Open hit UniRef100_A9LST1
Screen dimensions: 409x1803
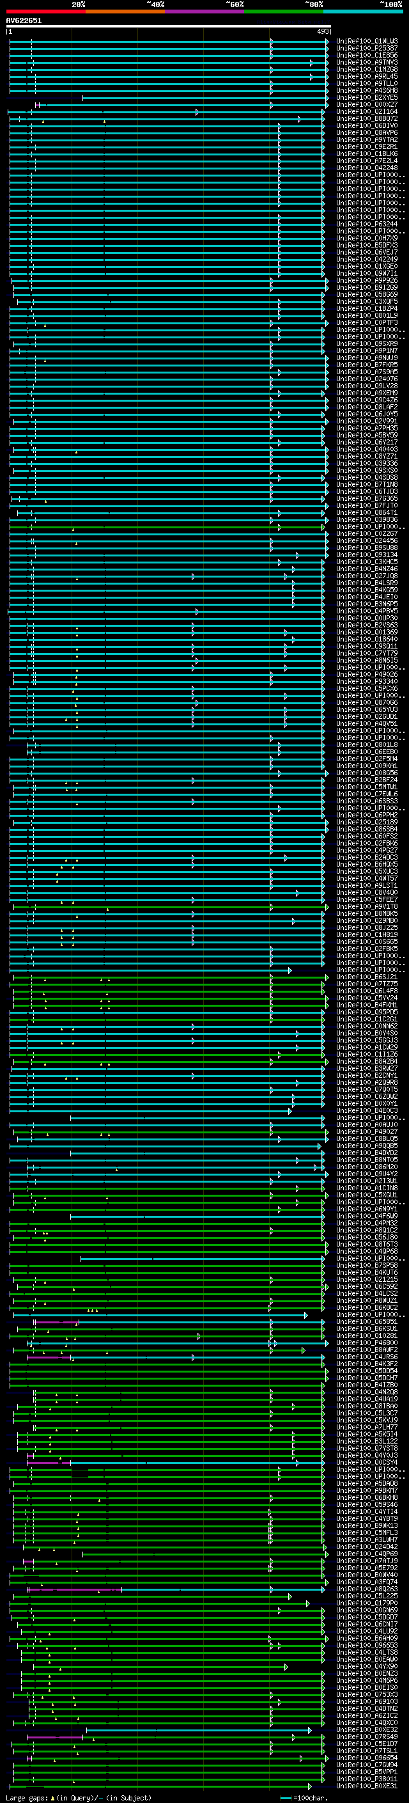coord(367,885)
